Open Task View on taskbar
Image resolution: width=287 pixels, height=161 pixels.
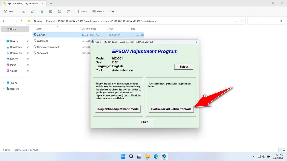click(x=139, y=157)
